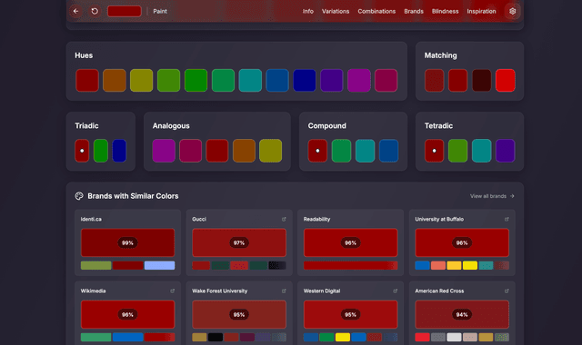Pick yellow swatch under Western Digital
This screenshot has height=345, width=582.
pos(343,337)
